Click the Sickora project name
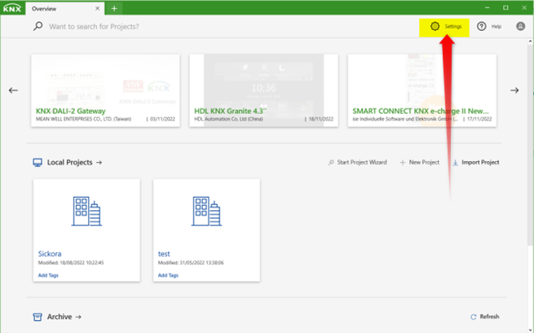Screen dimensions: 534x333 pos(50,254)
